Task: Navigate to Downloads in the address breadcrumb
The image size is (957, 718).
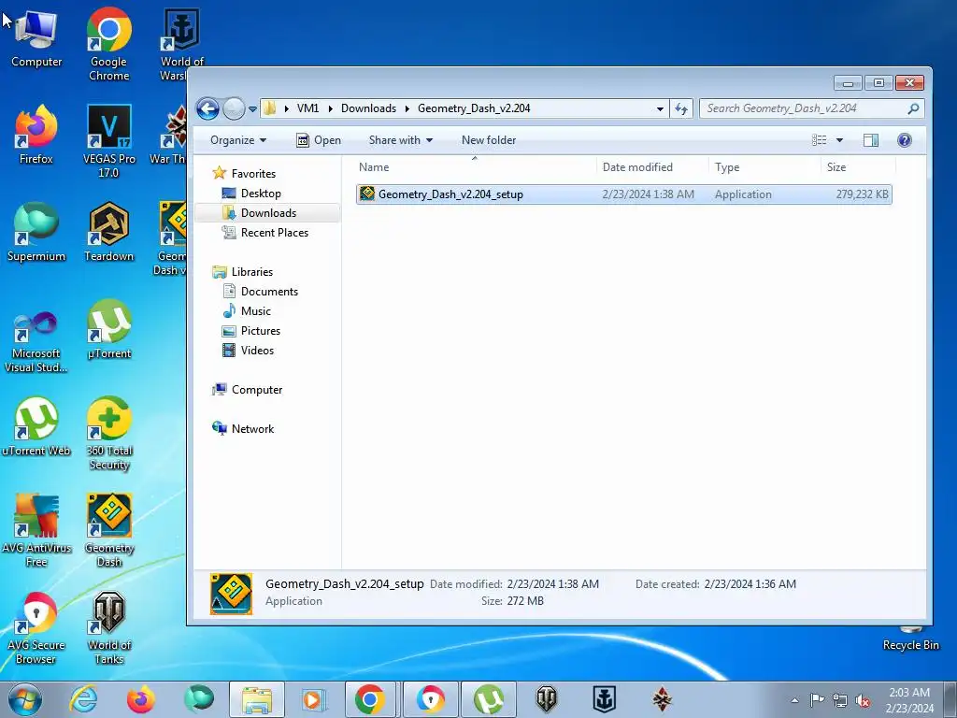Action: 368,108
